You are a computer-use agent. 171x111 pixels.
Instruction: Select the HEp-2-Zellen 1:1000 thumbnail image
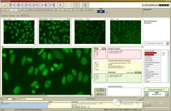tap(90, 32)
